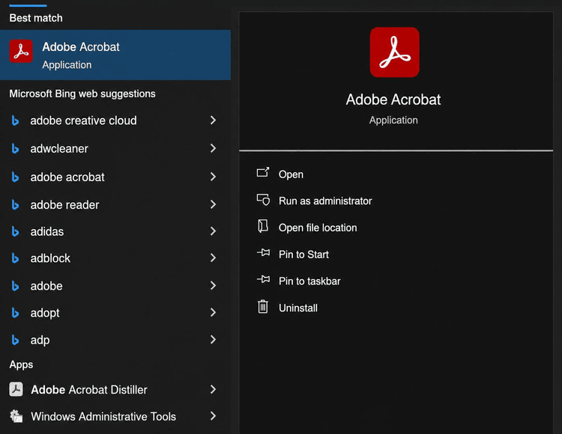The height and width of the screenshot is (434, 562).
Task: Click the Bing icon beside adidas
Action: pos(15,231)
